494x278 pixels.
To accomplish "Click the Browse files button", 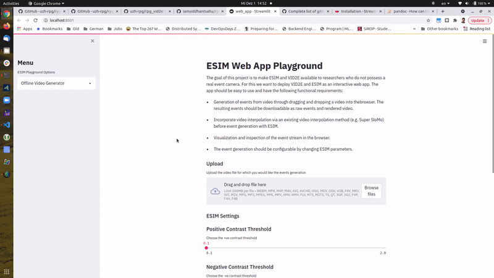I will tap(372, 191).
